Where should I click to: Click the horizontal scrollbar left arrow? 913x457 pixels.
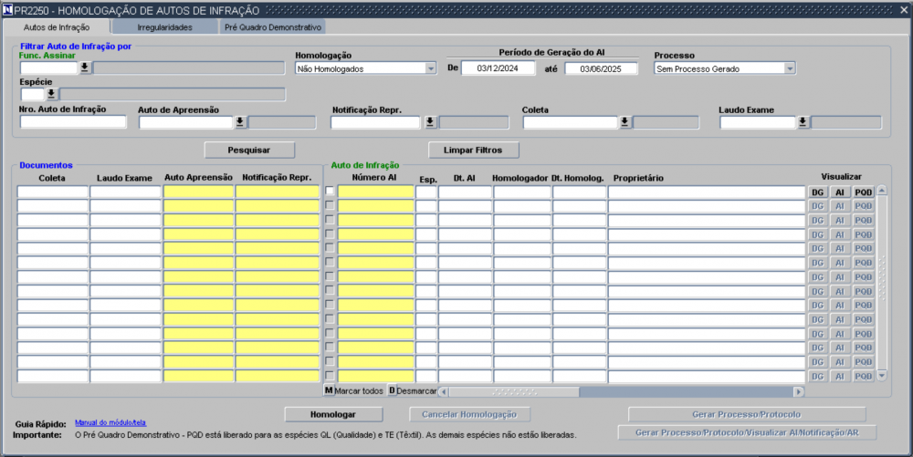(x=444, y=392)
